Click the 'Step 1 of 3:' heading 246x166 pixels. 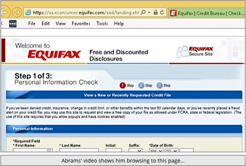tap(33, 76)
